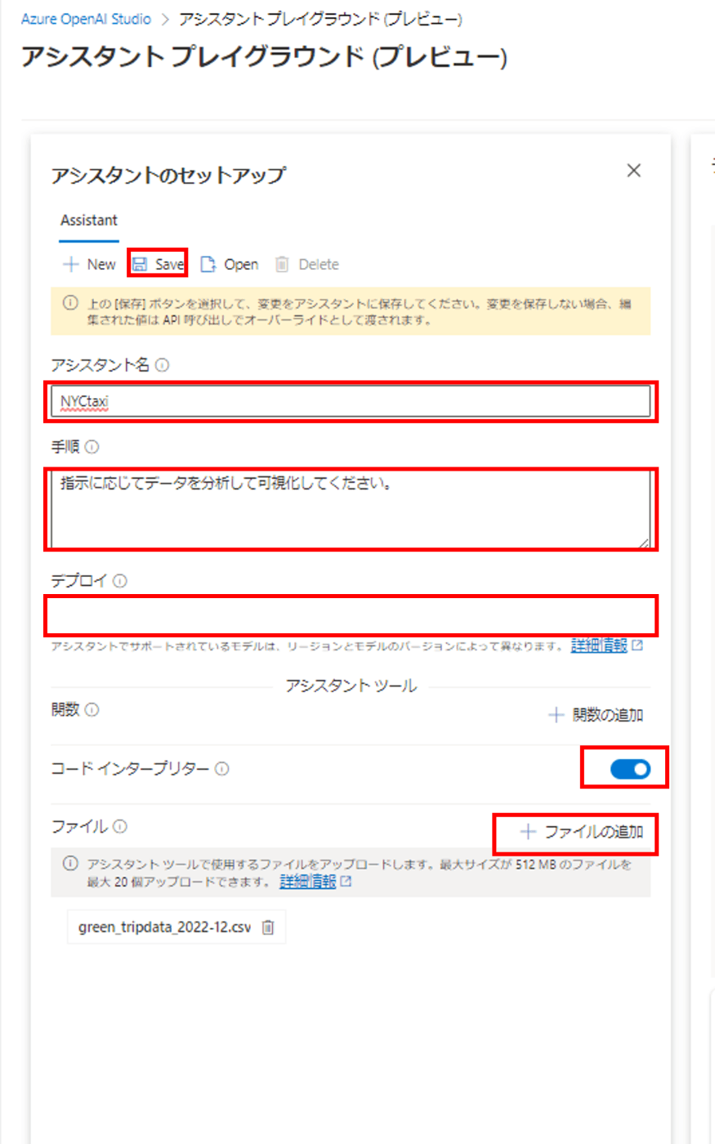Click the Save disk icon
The image size is (715, 1144).
[x=141, y=264]
